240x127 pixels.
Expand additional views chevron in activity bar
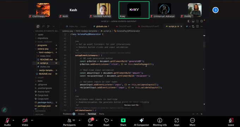[x=54, y=26]
